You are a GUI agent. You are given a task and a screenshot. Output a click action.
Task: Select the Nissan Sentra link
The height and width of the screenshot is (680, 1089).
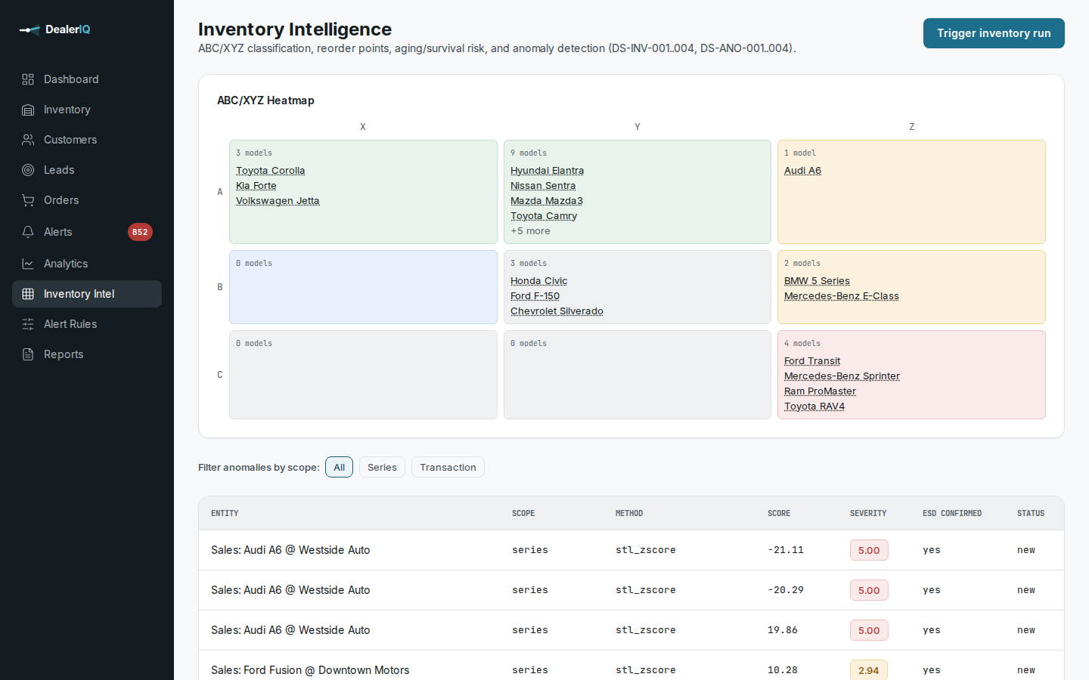tap(543, 186)
